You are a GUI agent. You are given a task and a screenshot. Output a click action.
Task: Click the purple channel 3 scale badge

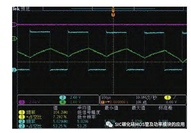point(22,102)
